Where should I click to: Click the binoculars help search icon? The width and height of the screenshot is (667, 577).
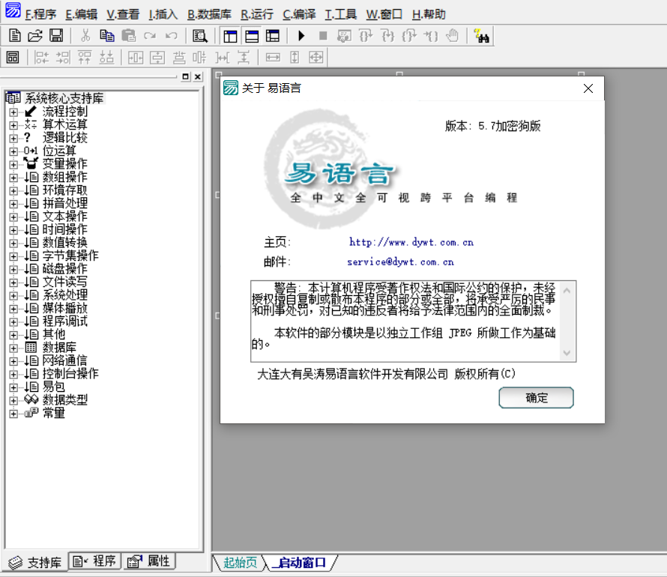[x=482, y=36]
